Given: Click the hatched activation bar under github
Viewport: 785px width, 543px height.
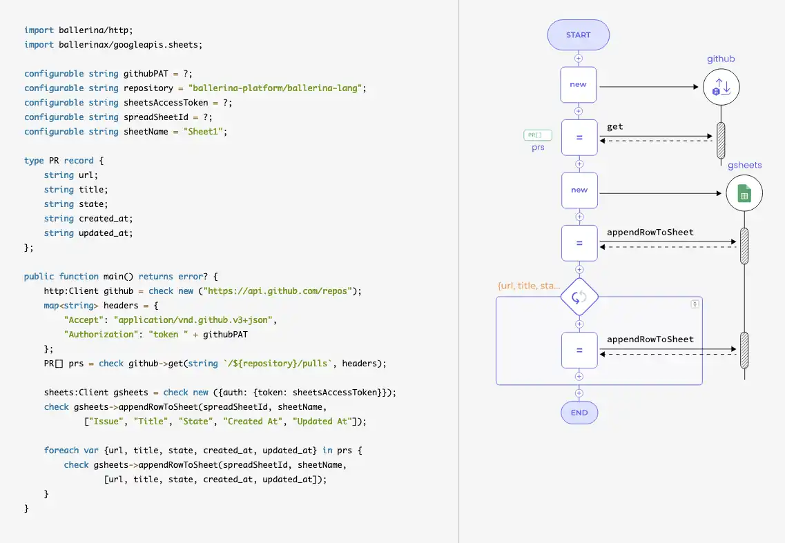Looking at the screenshot, I should pos(721,140).
